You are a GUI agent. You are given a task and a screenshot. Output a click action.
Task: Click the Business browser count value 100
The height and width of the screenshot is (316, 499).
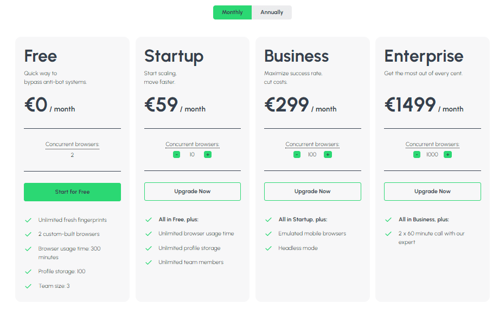coord(312,155)
